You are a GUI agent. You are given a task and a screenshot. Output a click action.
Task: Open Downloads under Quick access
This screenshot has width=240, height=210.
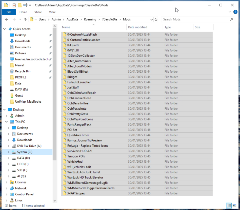click(23, 41)
